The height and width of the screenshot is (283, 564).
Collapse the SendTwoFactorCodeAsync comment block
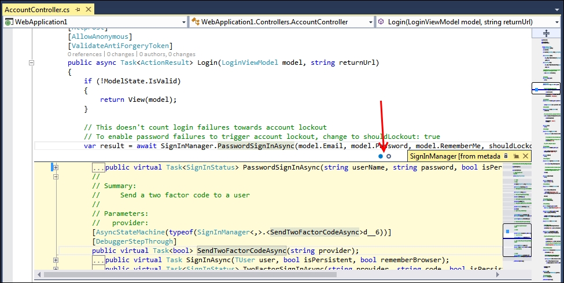pyautogui.click(x=56, y=177)
